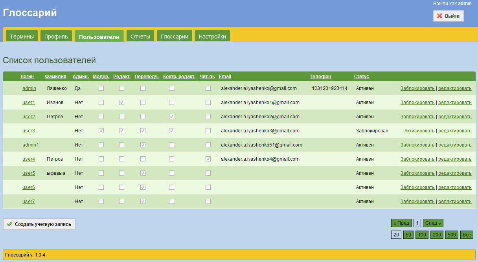Go to next page with След »

[x=433, y=223]
